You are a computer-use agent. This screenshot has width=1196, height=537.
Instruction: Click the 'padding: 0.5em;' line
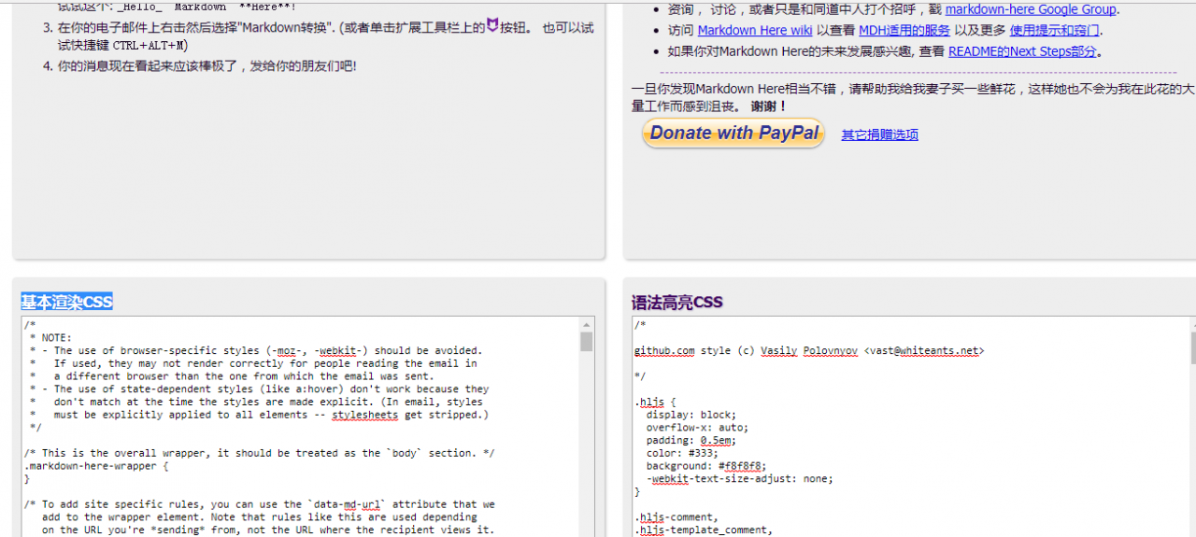(691, 440)
